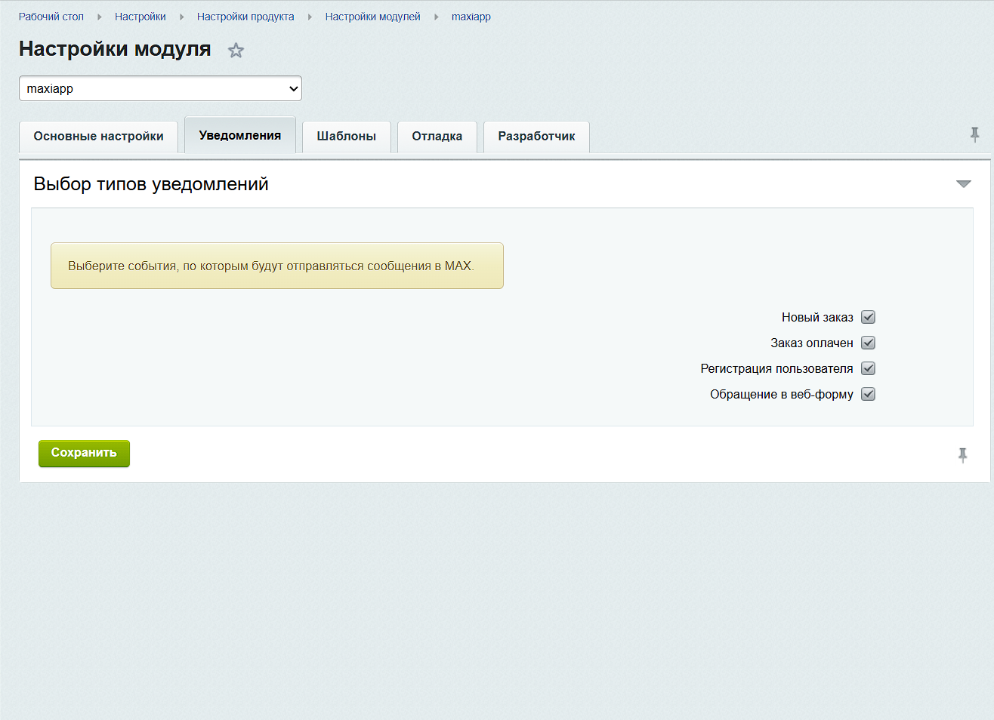Screen dimensions: 994x720
Task: Toggle the Обращение в веб-форму checkbox
Action: [868, 395]
